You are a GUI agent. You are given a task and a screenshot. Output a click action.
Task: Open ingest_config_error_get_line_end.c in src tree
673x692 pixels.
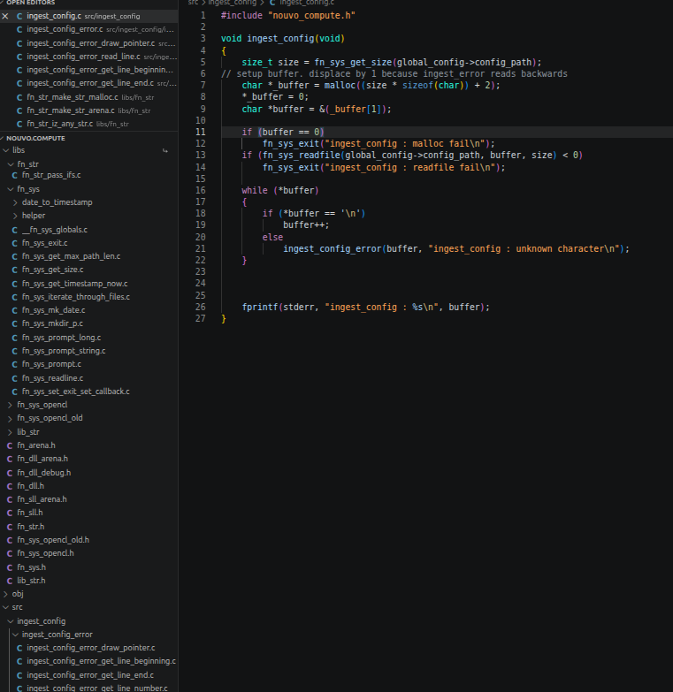[x=90, y=675]
